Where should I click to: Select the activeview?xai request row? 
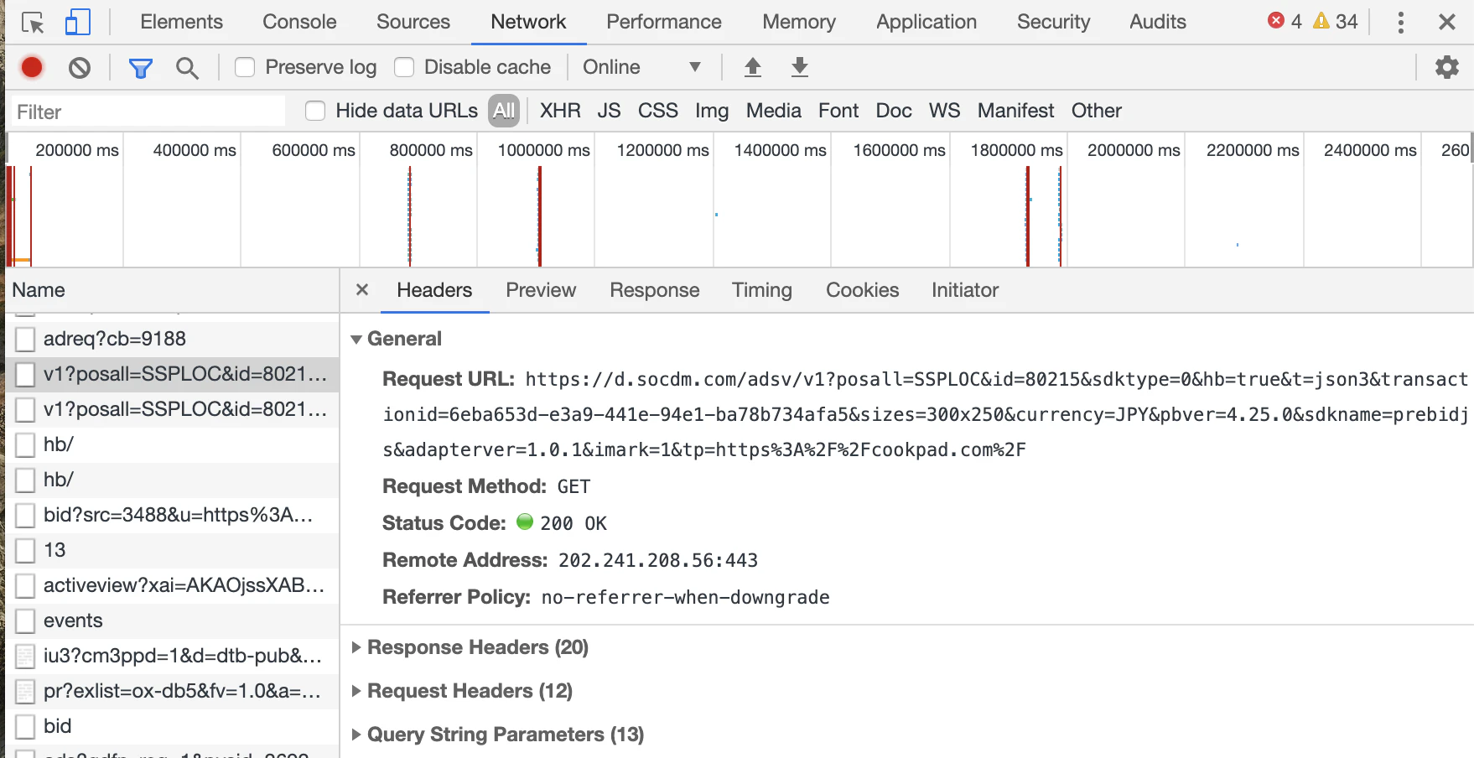click(x=172, y=585)
